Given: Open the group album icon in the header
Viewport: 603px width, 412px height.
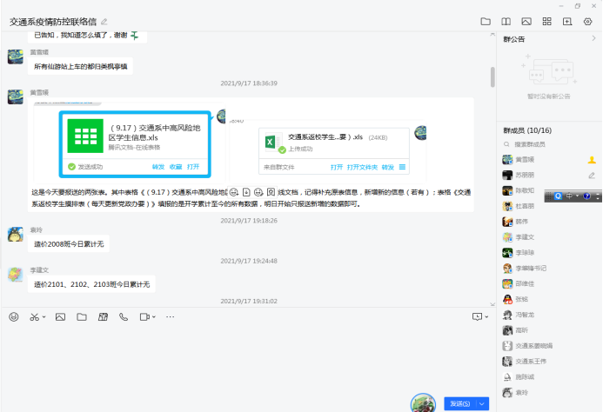Looking at the screenshot, I should click(x=526, y=21).
